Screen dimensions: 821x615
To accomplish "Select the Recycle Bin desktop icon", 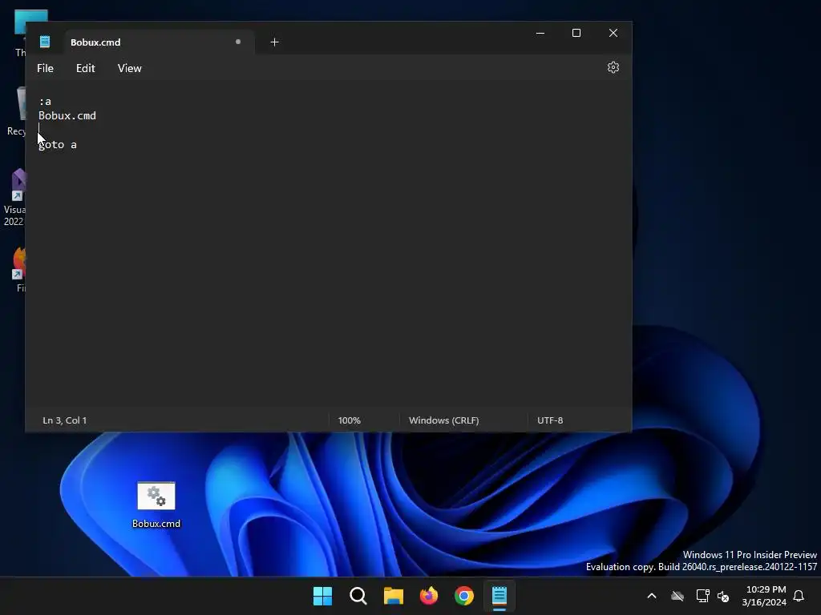I will (18, 111).
